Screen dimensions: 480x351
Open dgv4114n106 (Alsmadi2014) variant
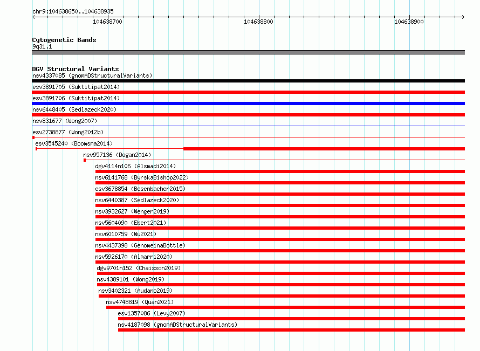[x=135, y=166]
